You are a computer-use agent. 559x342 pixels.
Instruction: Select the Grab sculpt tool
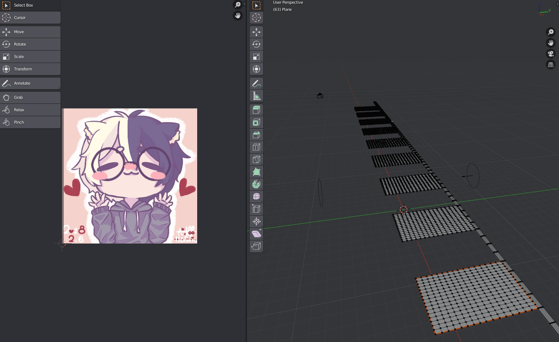(30, 97)
